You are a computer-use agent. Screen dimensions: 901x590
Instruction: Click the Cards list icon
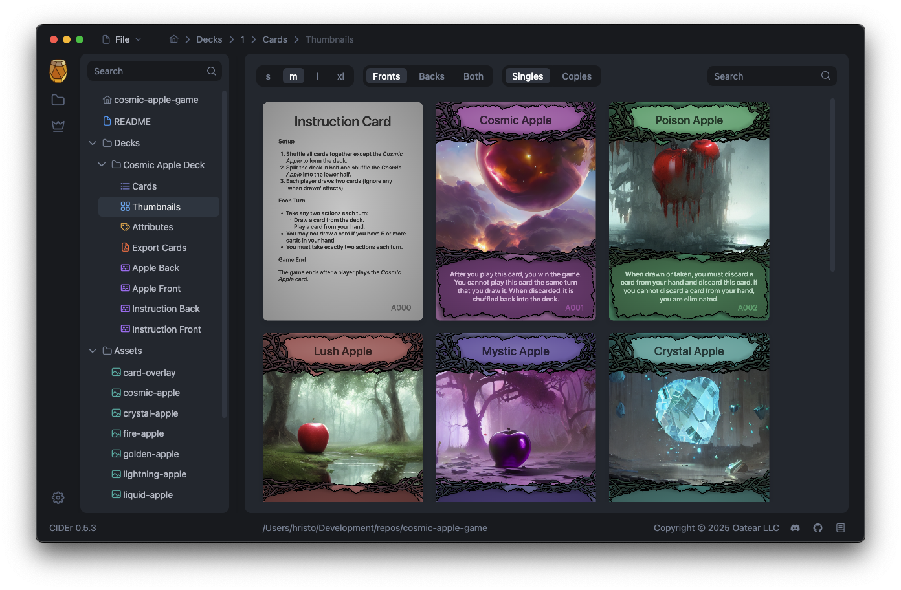point(126,186)
